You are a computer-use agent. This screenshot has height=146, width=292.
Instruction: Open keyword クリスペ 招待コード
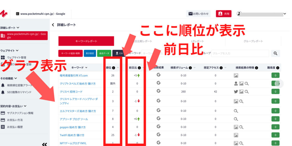coord(71,92)
